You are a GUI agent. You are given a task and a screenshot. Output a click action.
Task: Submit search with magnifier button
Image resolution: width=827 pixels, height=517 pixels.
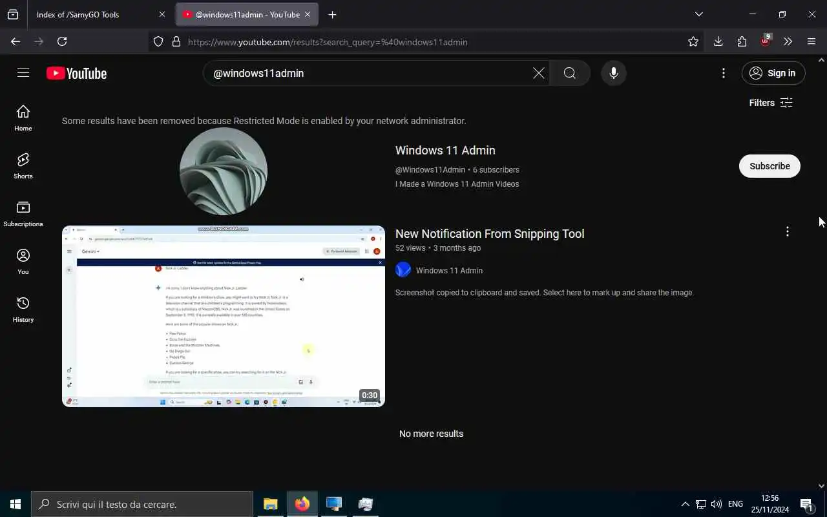570,73
